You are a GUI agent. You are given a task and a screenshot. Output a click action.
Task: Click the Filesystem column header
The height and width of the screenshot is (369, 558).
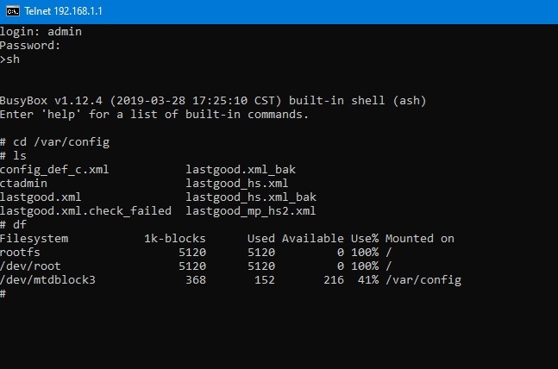coord(34,238)
